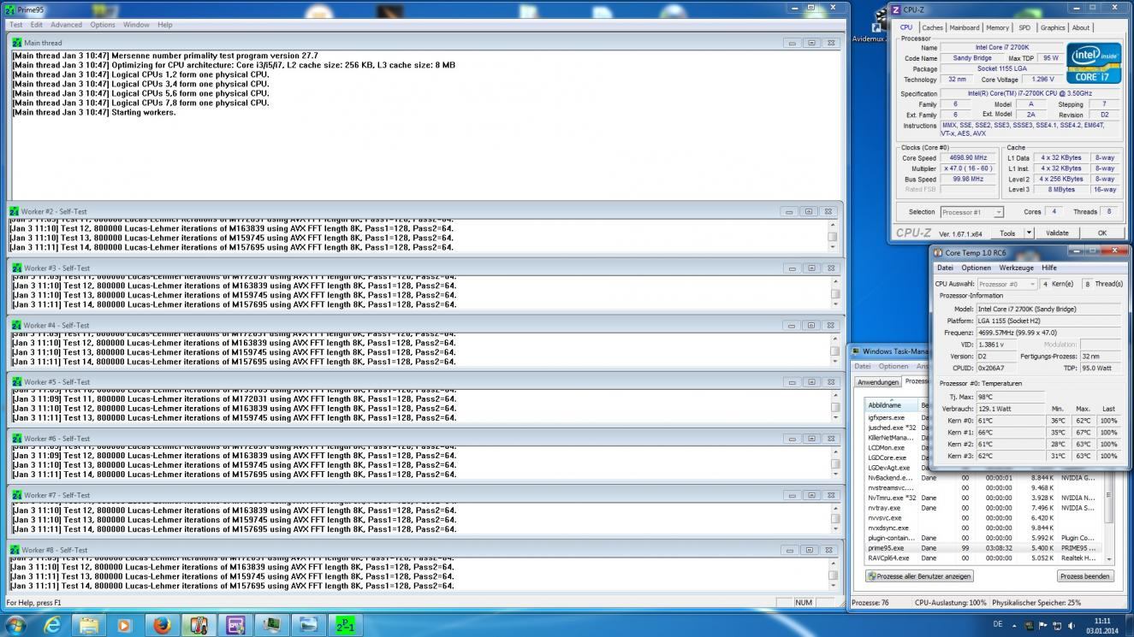The image size is (1134, 637).
Task: Open the Options menu in Prime95
Action: [x=103, y=25]
